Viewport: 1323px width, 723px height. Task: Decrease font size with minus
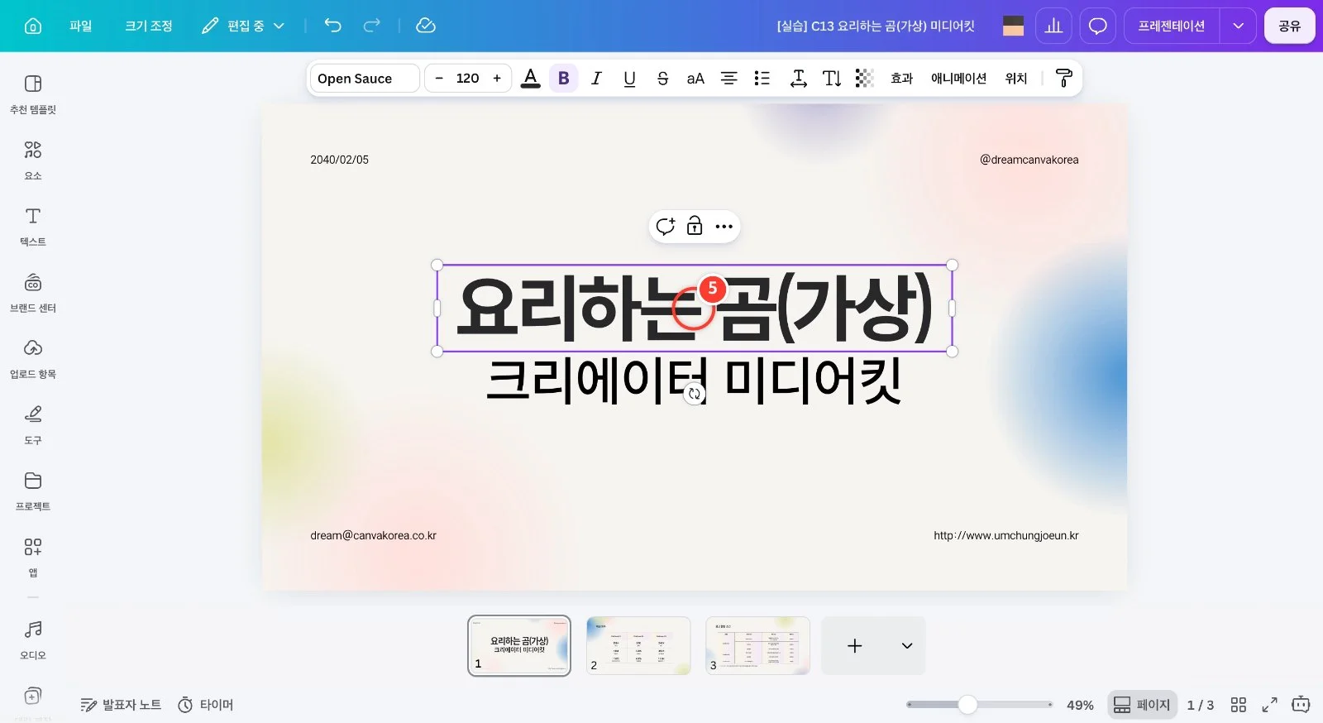pos(439,78)
